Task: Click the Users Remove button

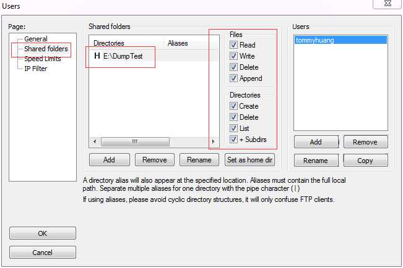Action: (x=365, y=142)
